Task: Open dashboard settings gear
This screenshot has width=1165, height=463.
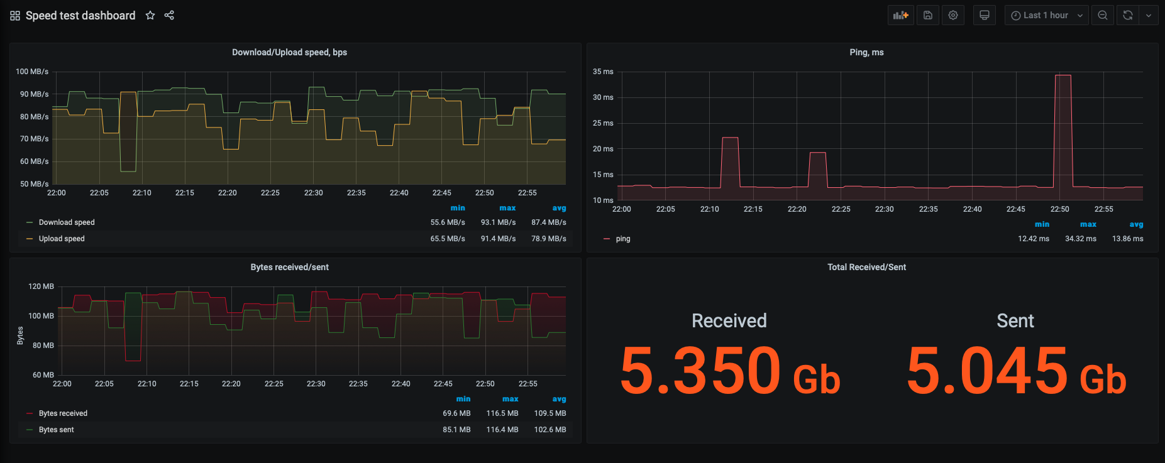Action: click(x=953, y=15)
